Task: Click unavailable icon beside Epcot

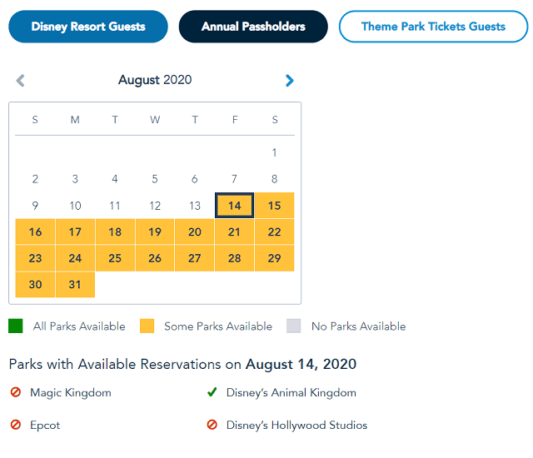Action: [16, 425]
